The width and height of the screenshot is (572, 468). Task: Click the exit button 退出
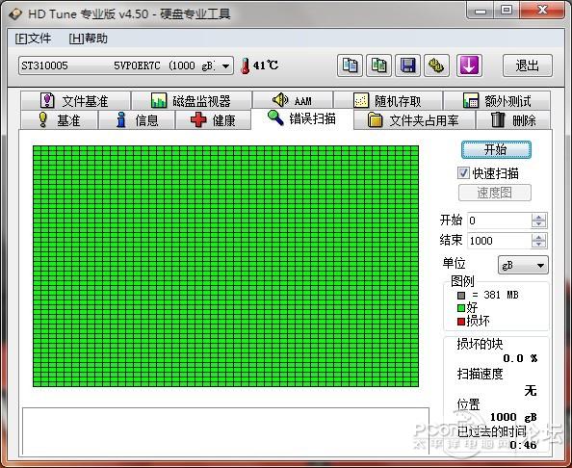528,65
